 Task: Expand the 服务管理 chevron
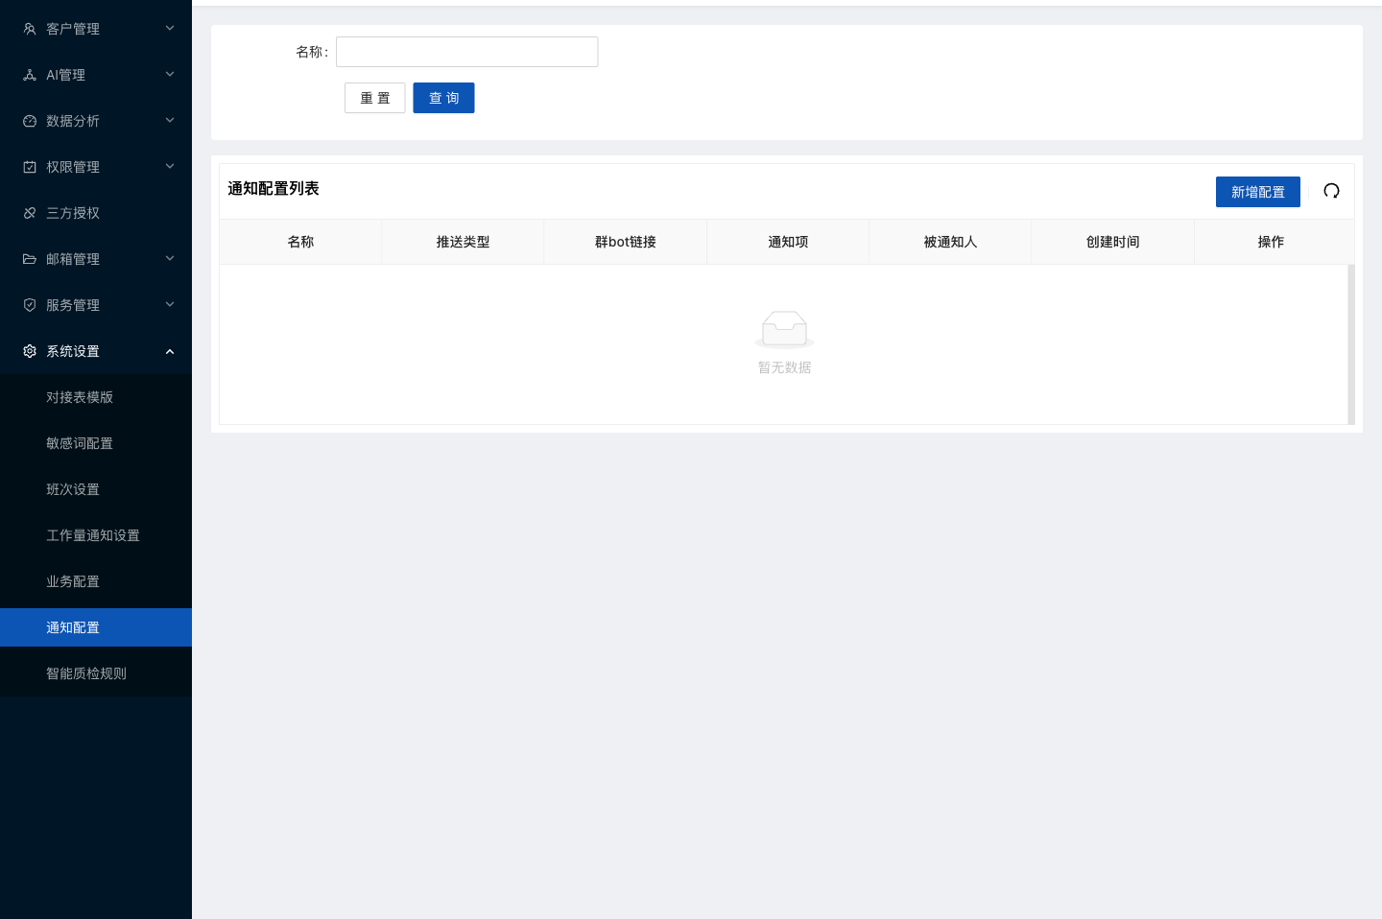(x=170, y=305)
